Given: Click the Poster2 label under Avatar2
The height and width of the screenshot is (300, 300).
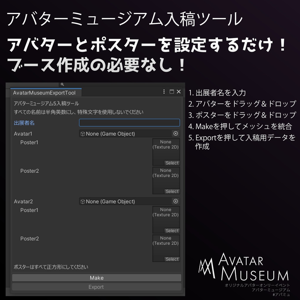Looking at the screenshot, I should [30, 238].
